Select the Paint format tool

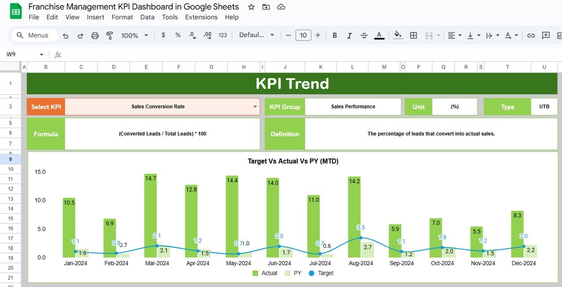[x=109, y=35]
